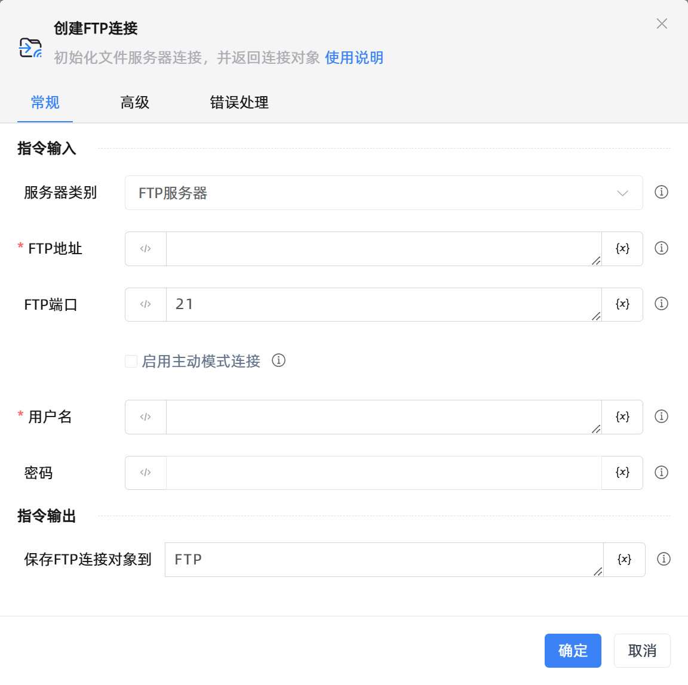
Task: Click the 指令输出 section heading
Action: click(x=47, y=516)
